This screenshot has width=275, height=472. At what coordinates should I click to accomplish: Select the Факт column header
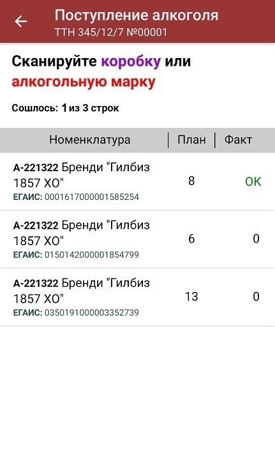point(238,140)
